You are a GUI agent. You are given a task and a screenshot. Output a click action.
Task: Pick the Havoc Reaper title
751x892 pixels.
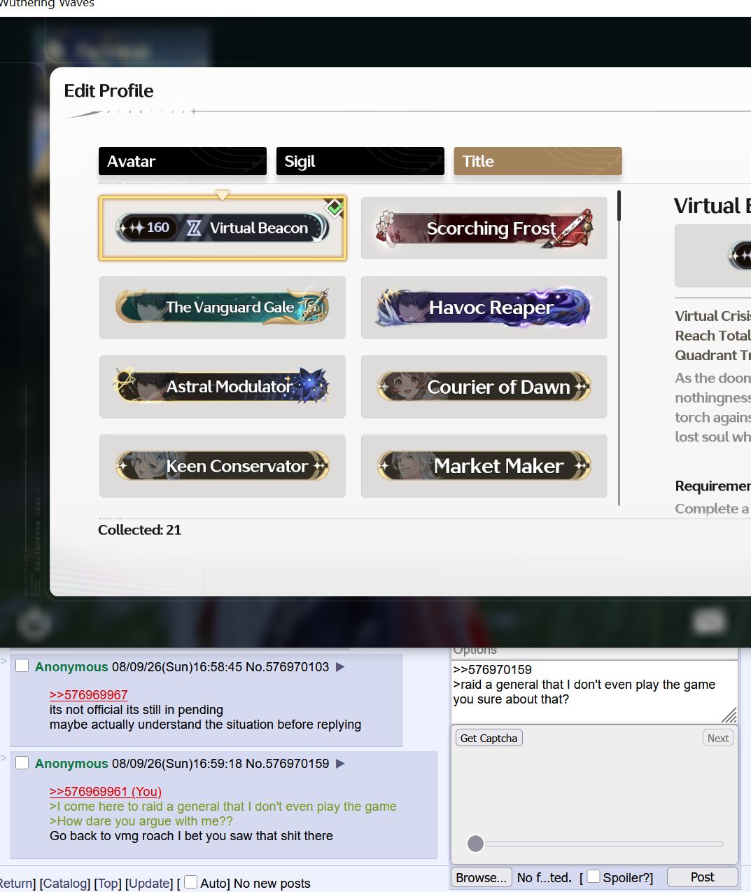click(x=484, y=308)
